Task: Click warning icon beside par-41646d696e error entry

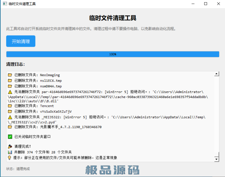Action: coord(10,92)
